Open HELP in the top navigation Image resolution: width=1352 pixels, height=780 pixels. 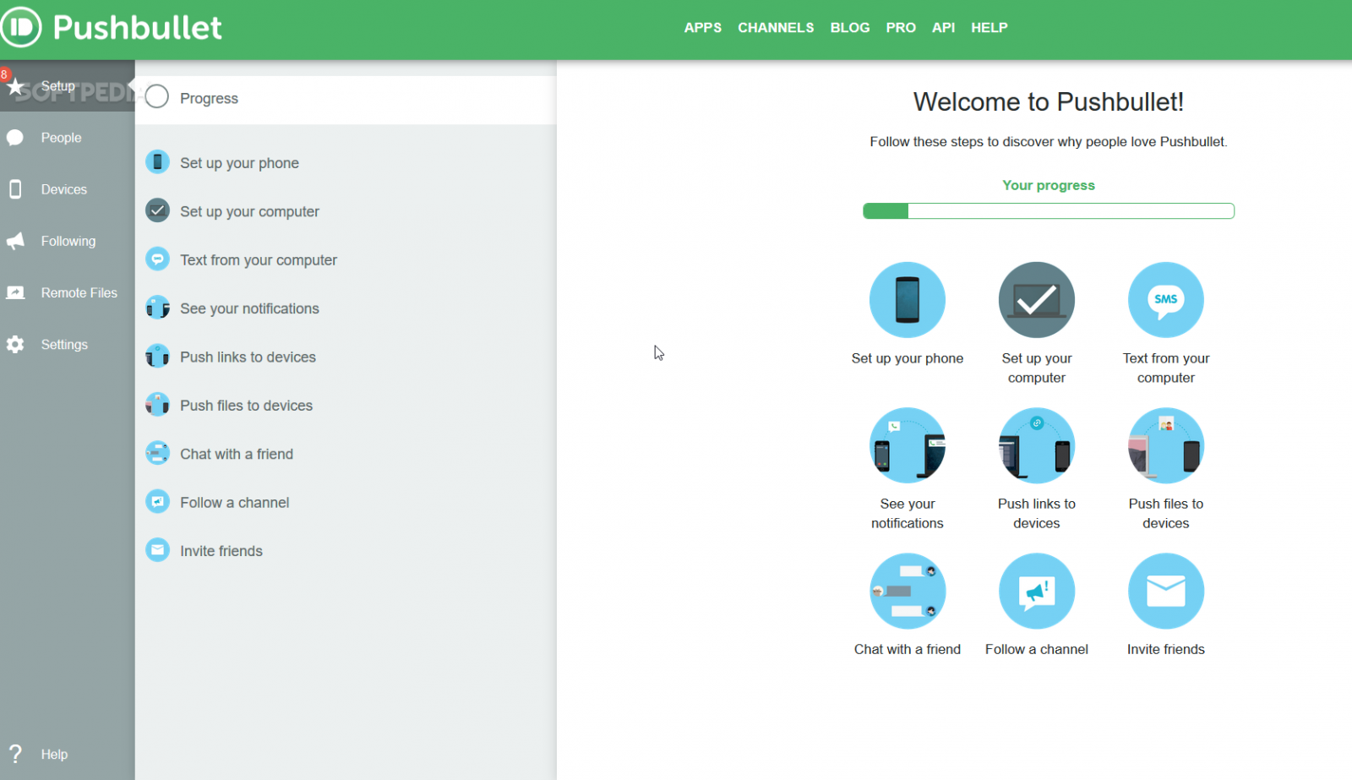(x=989, y=28)
